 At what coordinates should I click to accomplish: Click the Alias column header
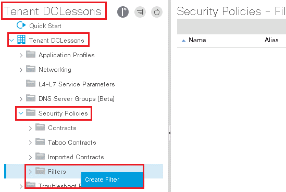tap(271, 40)
